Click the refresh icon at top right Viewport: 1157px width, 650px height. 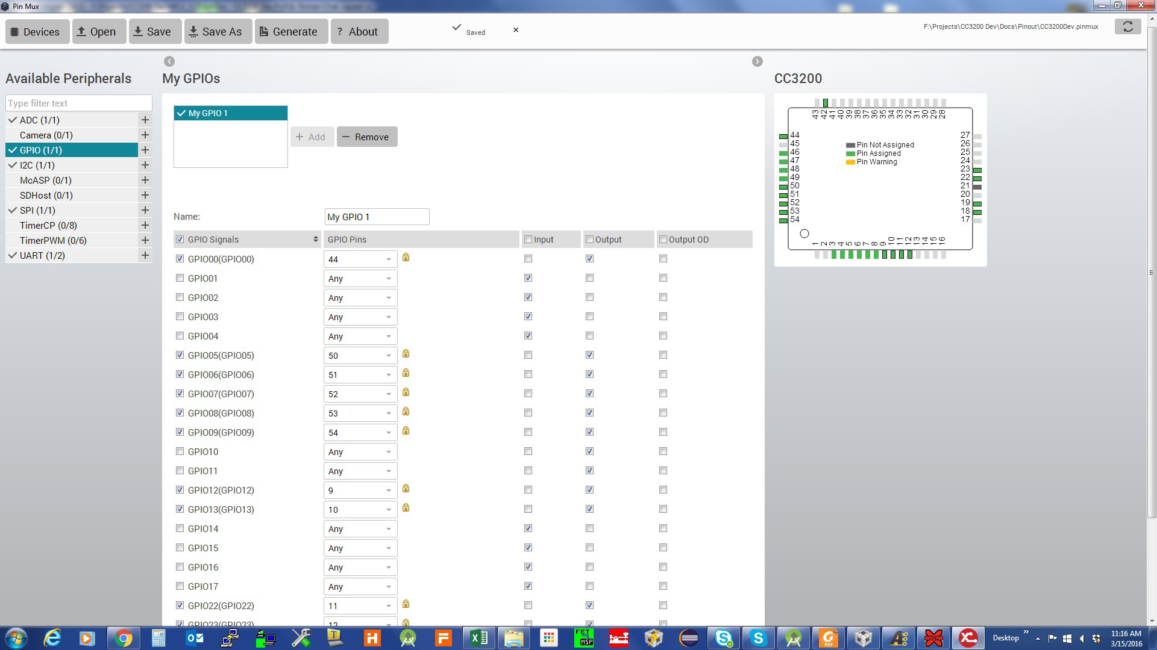pyautogui.click(x=1127, y=26)
